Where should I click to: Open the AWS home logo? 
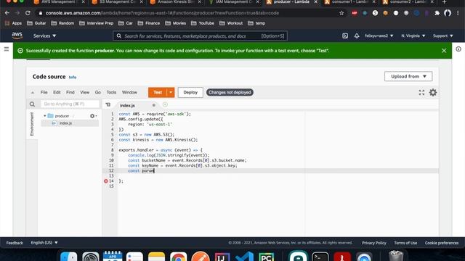pyautogui.click(x=17, y=36)
